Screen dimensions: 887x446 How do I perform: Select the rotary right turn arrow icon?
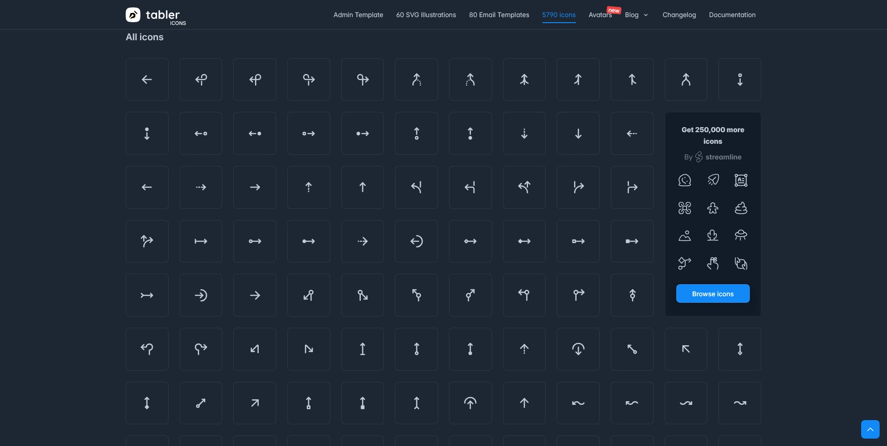[x=578, y=295]
